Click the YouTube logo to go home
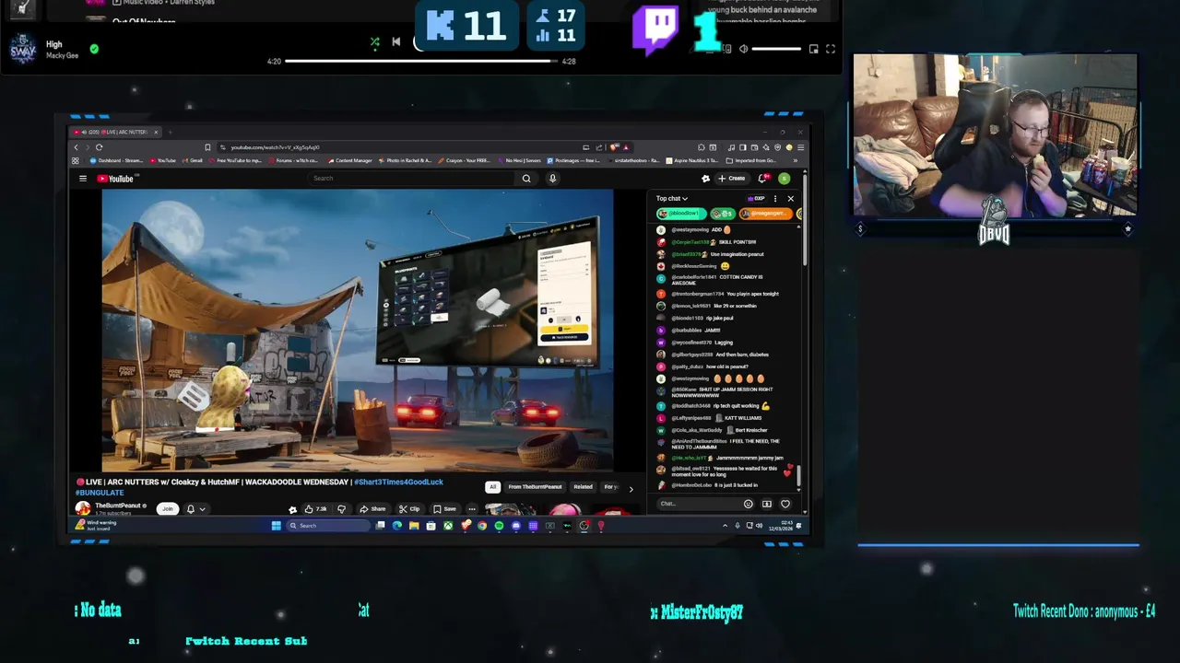Screen dimensions: 1180x663 (x=115, y=179)
